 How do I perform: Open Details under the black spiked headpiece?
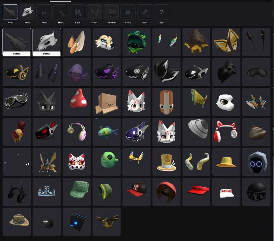[x=17, y=54]
